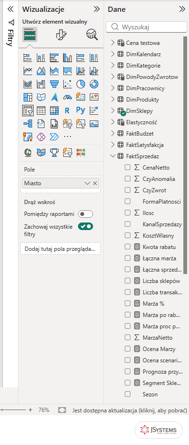Check the CenaNetto field checkbox
The image size is (189, 445).
(128, 167)
